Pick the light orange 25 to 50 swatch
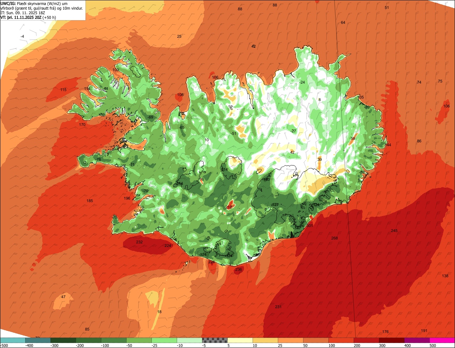455x348 pixels. (x=290, y=340)
